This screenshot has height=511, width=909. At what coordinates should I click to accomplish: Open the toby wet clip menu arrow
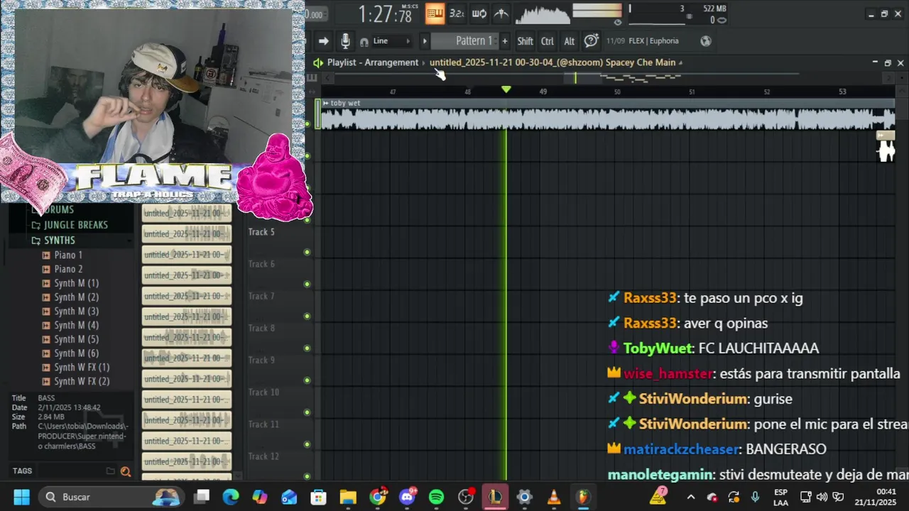tap(325, 103)
